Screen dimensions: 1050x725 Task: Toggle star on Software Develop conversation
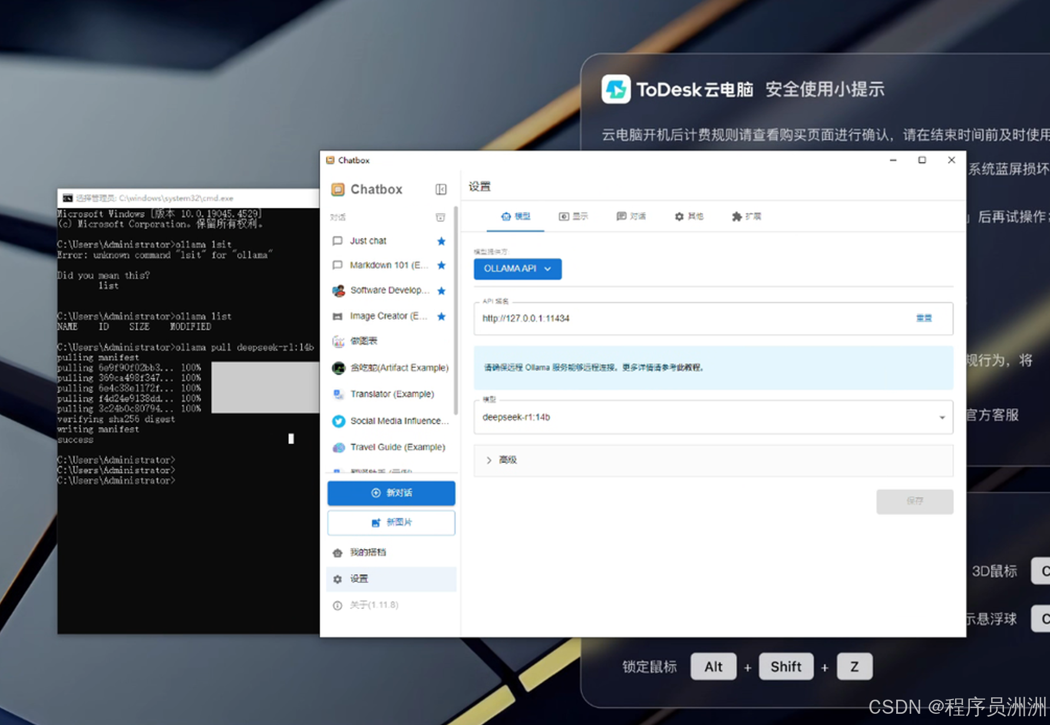441,290
